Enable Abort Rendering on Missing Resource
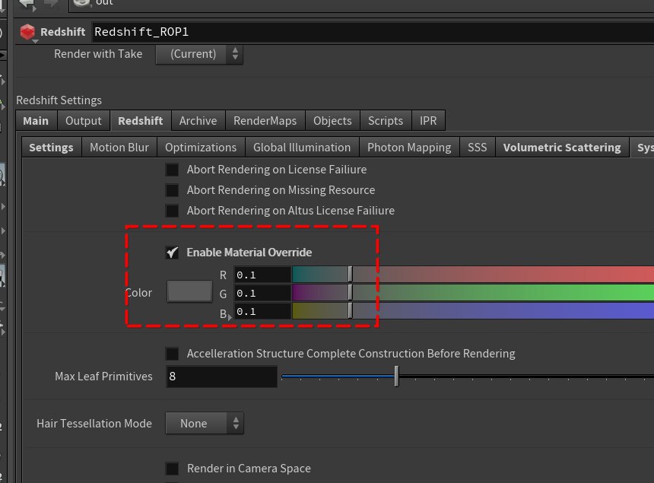654x483 pixels. point(172,190)
